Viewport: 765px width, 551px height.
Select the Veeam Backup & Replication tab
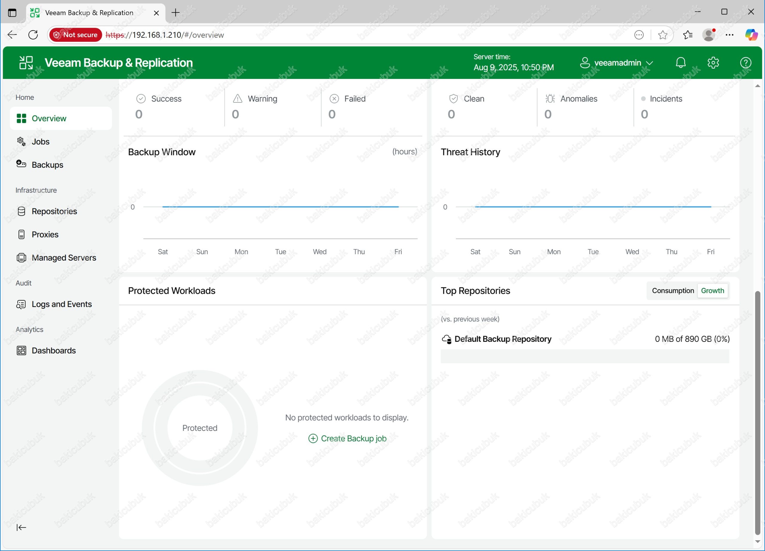[96, 13]
